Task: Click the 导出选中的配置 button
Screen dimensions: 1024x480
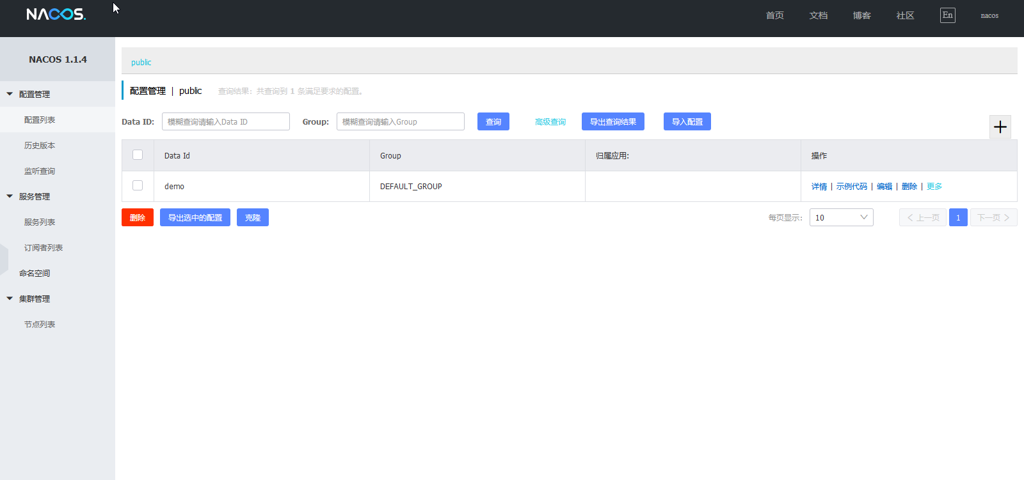Action: pyautogui.click(x=195, y=217)
